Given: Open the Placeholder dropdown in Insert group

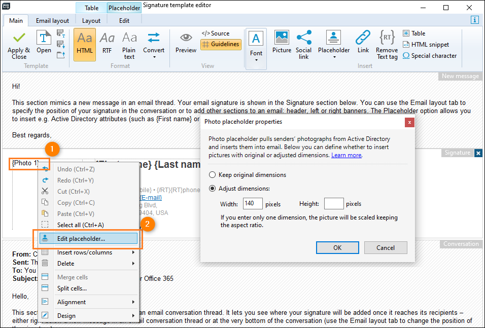Looking at the screenshot, I should (x=334, y=45).
